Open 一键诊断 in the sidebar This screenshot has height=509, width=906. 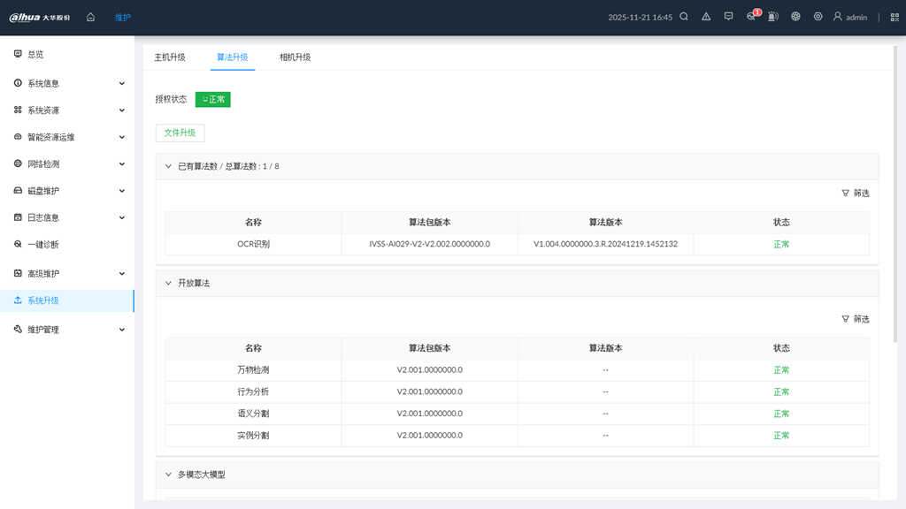43,245
